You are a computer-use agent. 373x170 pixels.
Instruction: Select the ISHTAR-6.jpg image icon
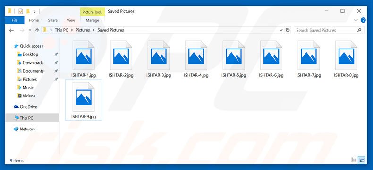click(x=271, y=56)
